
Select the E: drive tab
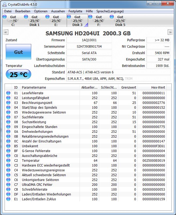[56, 21]
